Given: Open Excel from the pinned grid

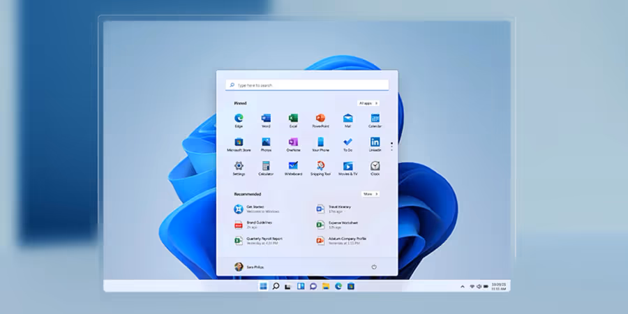Looking at the screenshot, I should [x=293, y=120].
